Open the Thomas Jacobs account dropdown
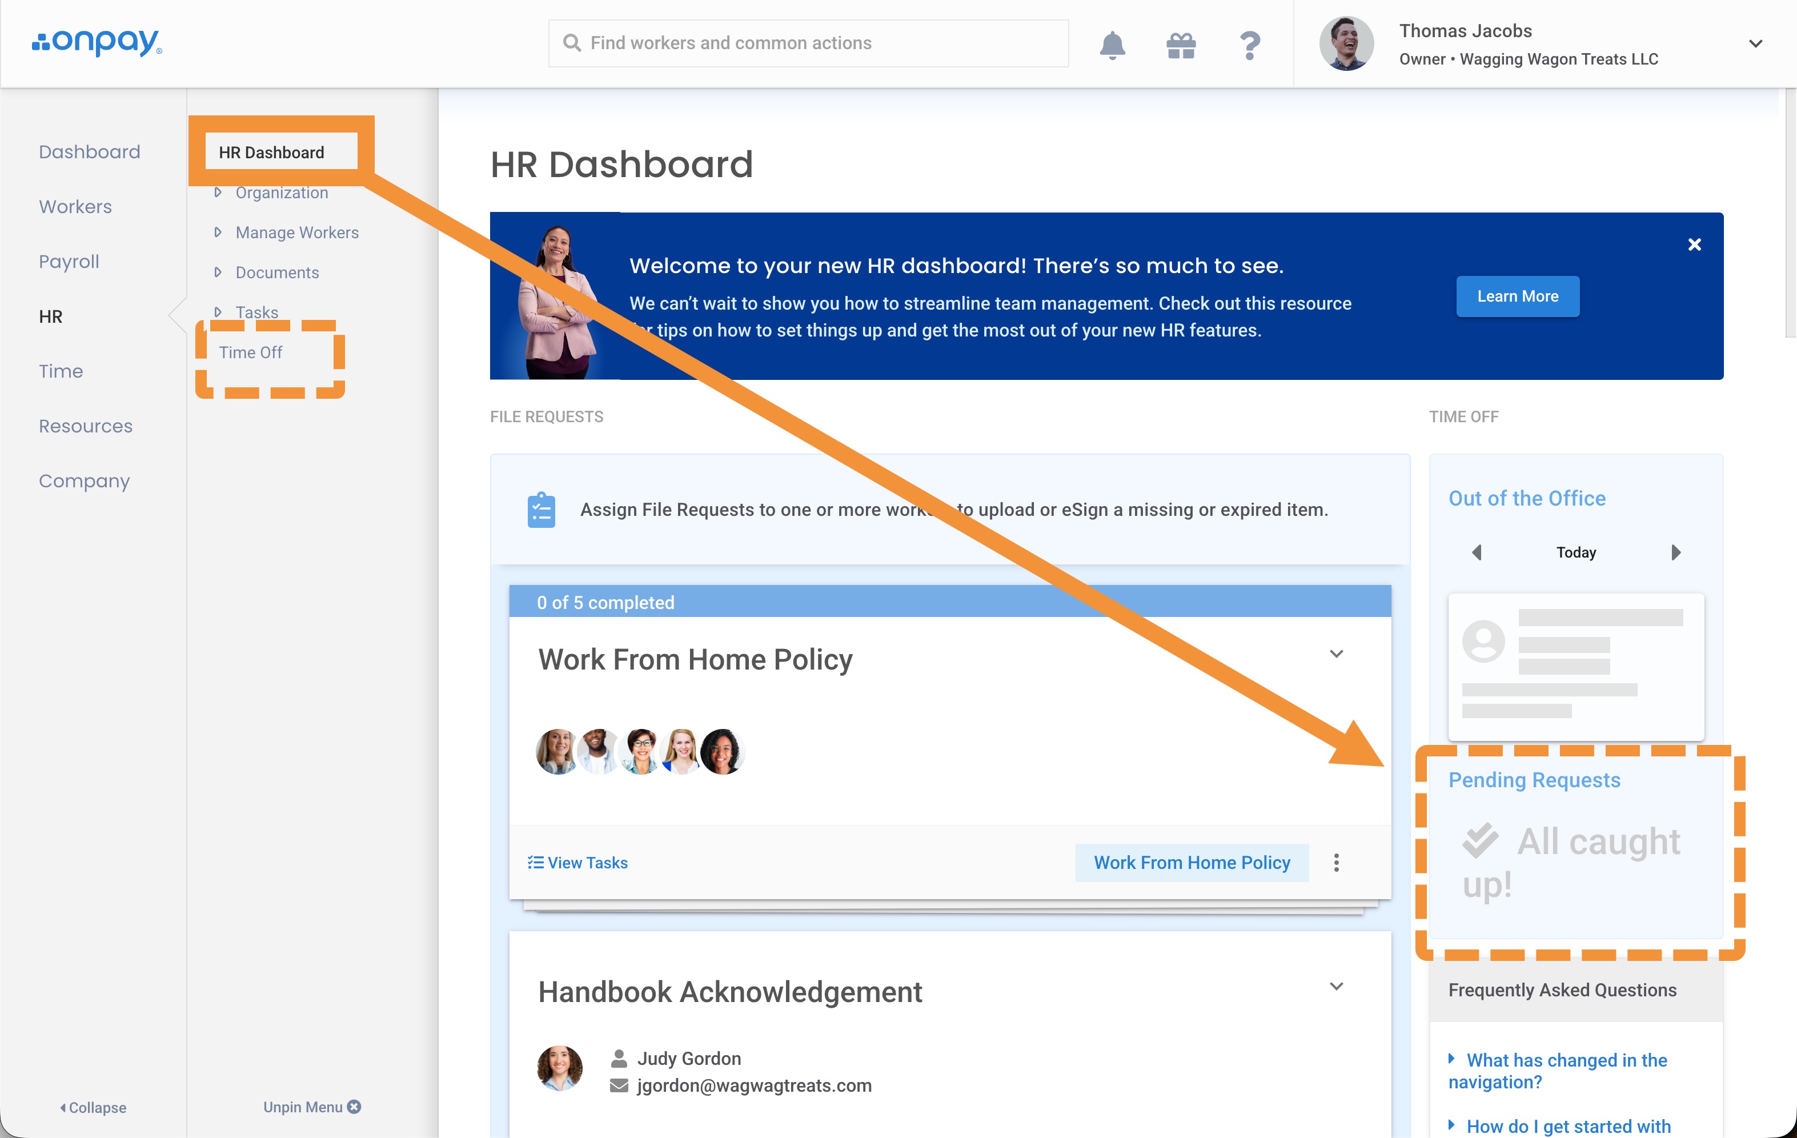This screenshot has width=1797, height=1138. pos(1755,43)
